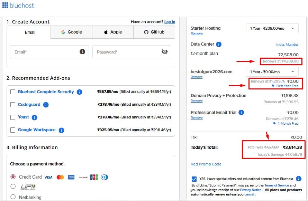
Task: Click the Visa card logo
Action: coord(48,177)
